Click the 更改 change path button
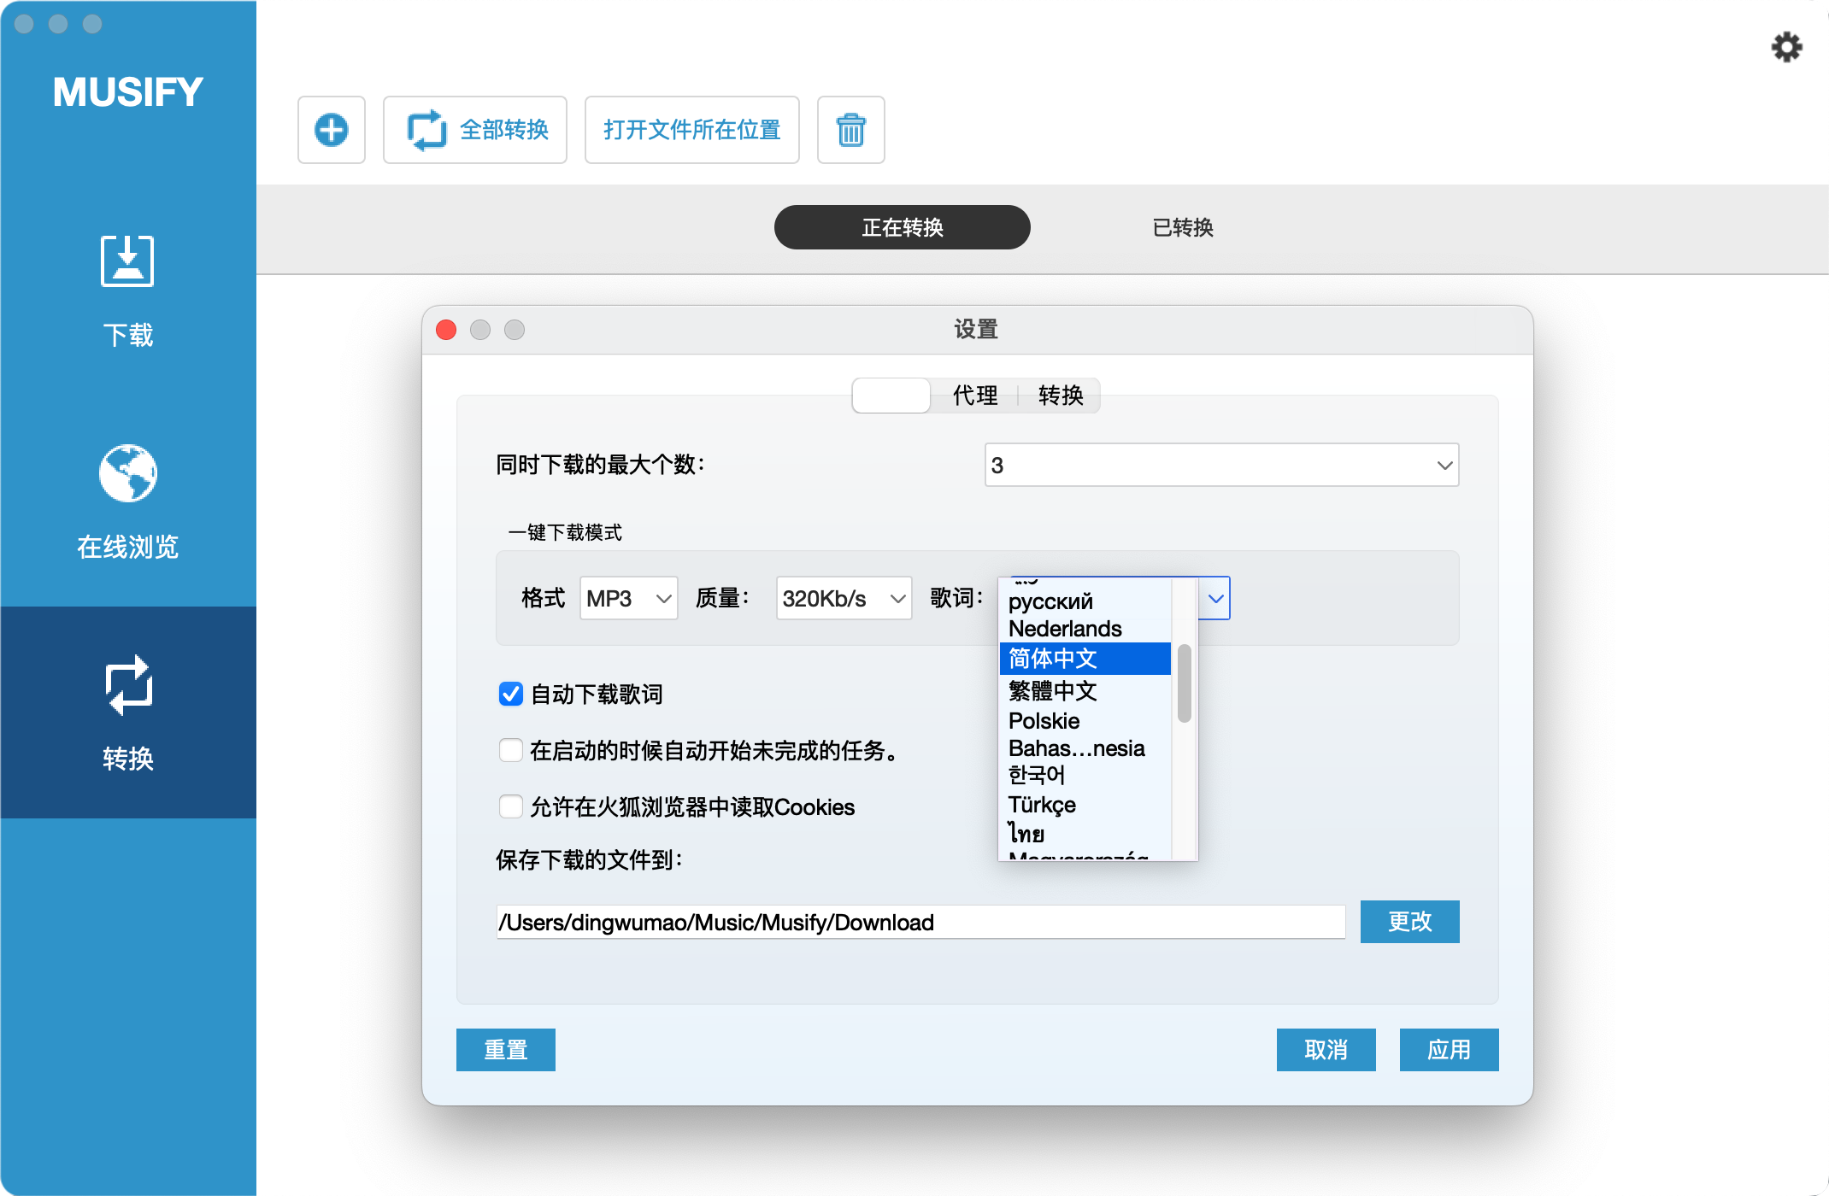The height and width of the screenshot is (1196, 1829). 1409,921
